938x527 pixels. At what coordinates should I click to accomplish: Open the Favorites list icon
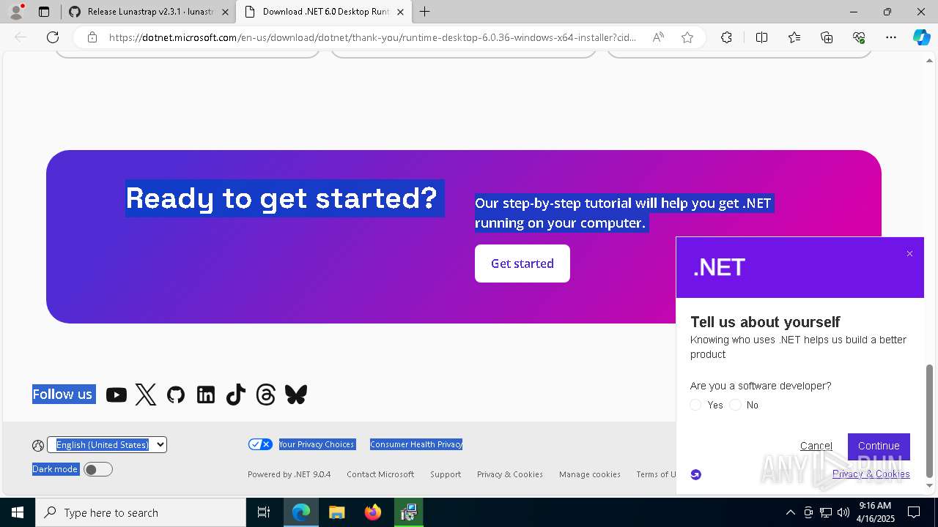(794, 37)
